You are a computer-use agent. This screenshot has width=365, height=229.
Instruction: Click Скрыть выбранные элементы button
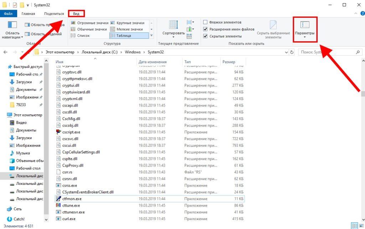(x=273, y=30)
